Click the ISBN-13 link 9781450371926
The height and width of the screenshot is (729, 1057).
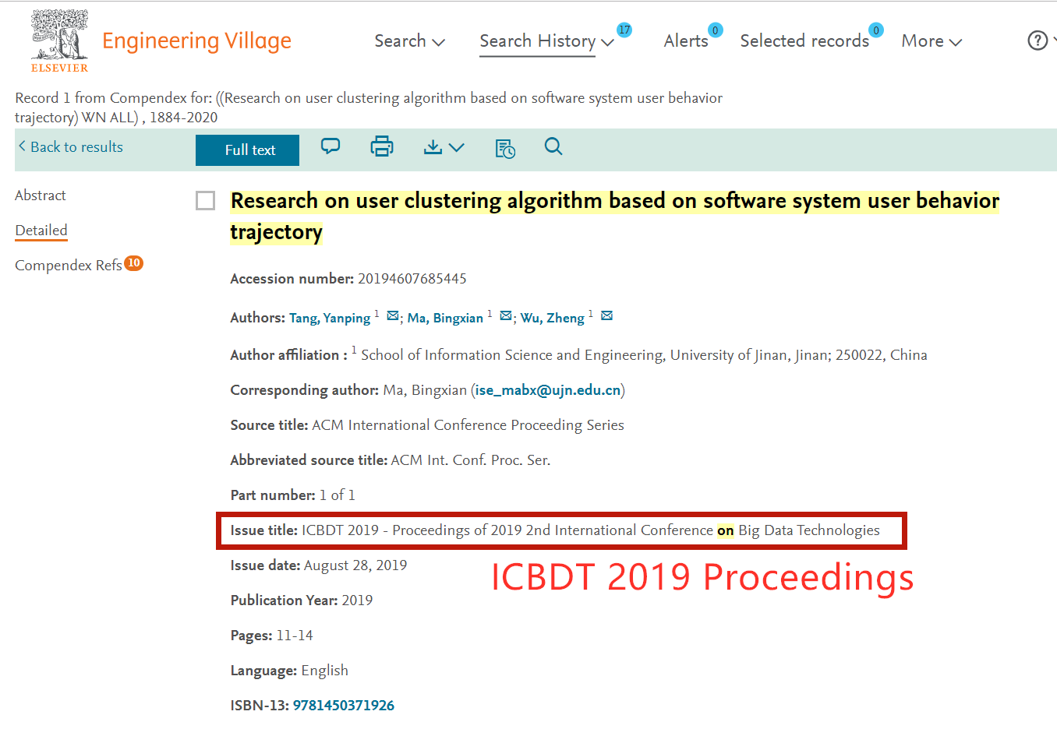click(x=344, y=706)
